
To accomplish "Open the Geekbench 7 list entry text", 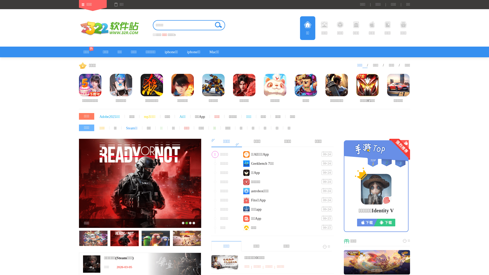I will pos(262,163).
